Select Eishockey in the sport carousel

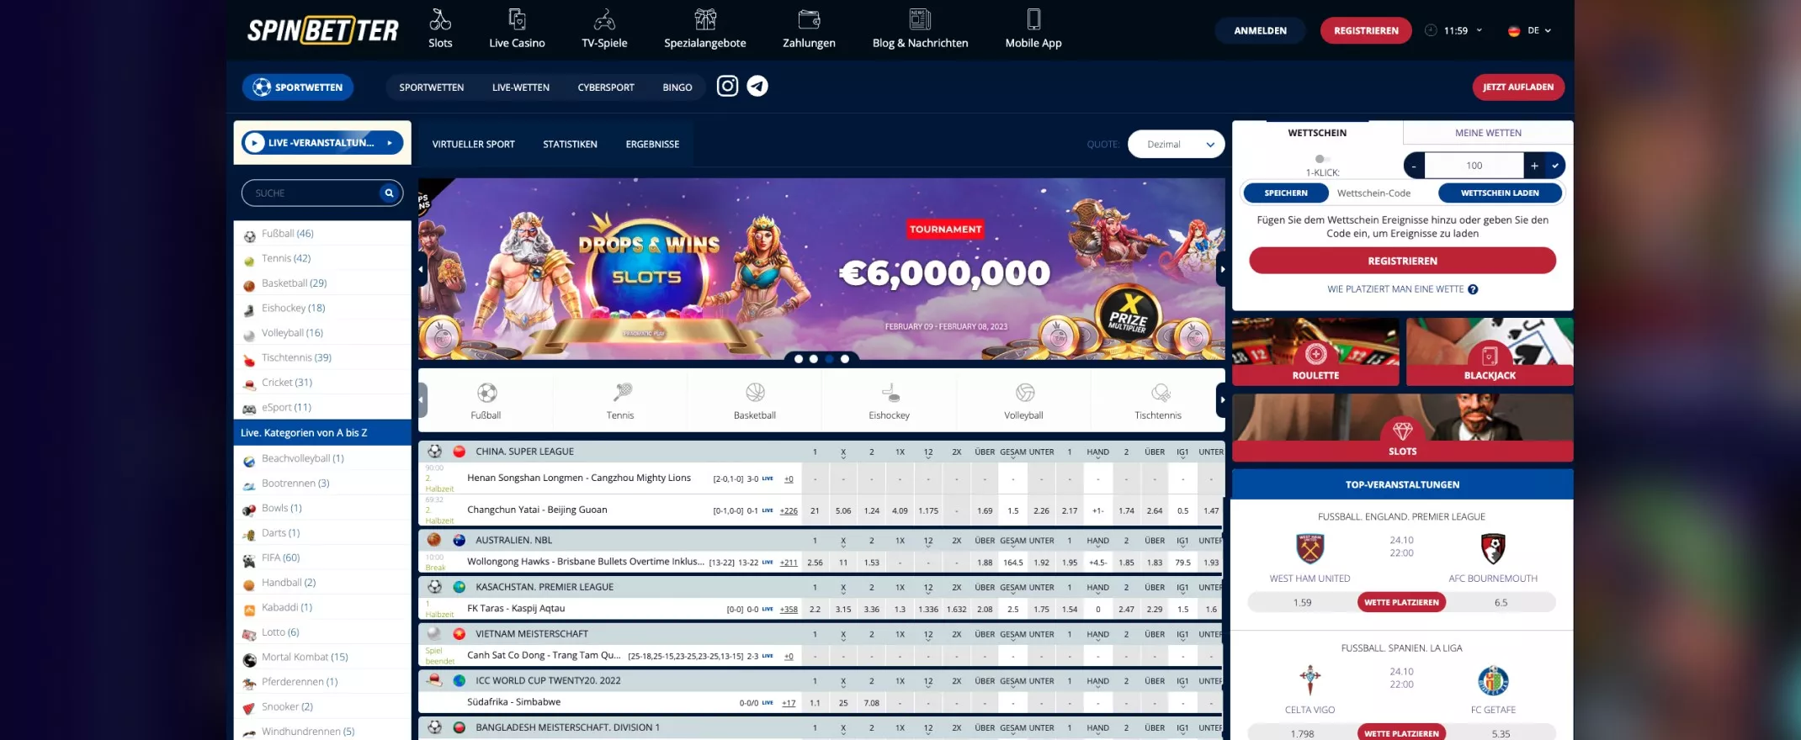tap(890, 400)
